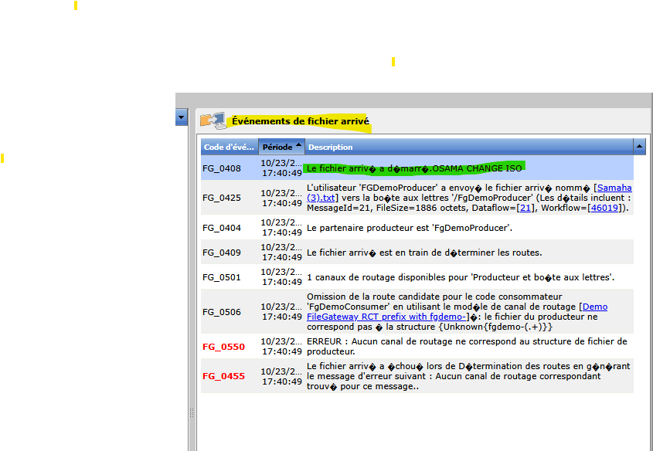Select the red FG_0550 error row

[223, 347]
